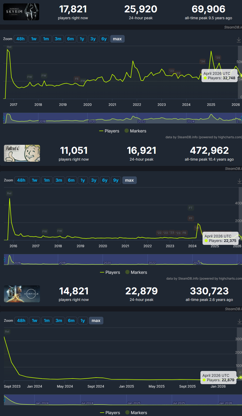Click the FT marker on the Fallout 4 chart

pos(191,208)
